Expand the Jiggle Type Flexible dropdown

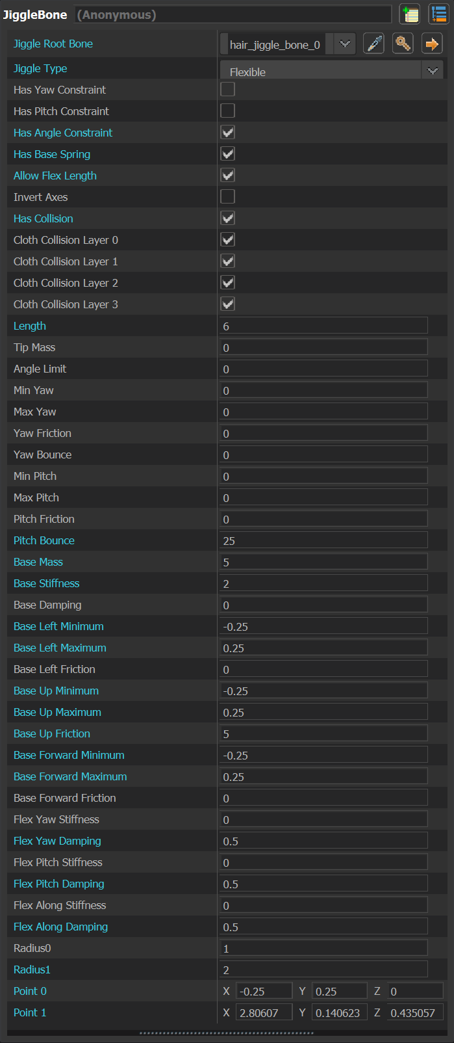point(433,71)
